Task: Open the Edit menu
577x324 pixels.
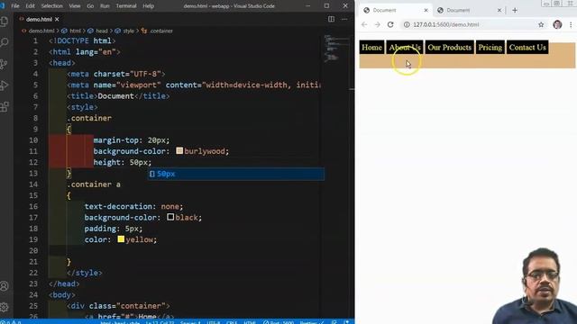Action: tap(30, 6)
